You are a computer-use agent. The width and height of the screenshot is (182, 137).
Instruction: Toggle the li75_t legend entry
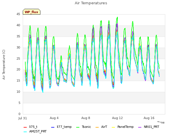pos(30,127)
